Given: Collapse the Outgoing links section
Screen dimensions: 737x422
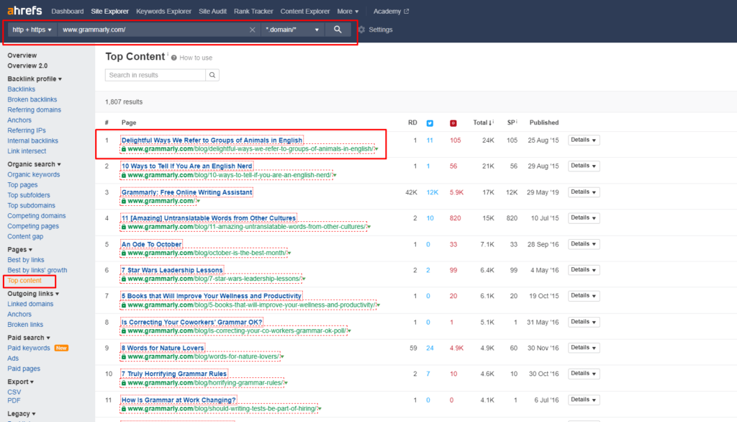Looking at the screenshot, I should (33, 294).
